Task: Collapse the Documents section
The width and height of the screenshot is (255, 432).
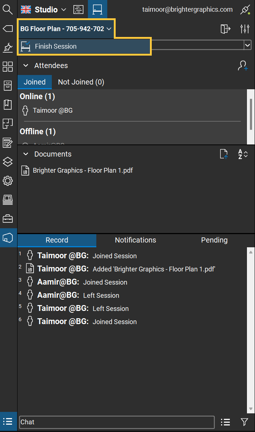Action: pos(26,154)
